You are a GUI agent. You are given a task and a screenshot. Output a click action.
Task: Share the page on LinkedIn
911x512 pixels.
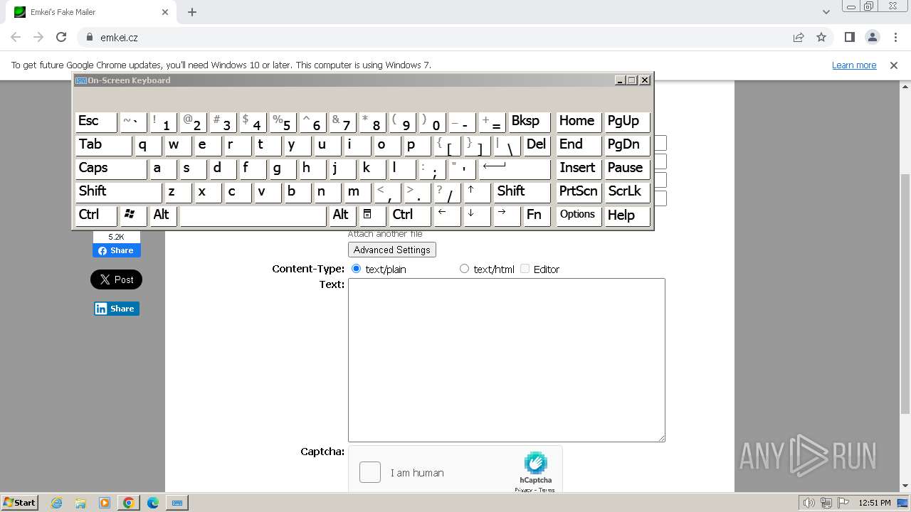coord(117,309)
